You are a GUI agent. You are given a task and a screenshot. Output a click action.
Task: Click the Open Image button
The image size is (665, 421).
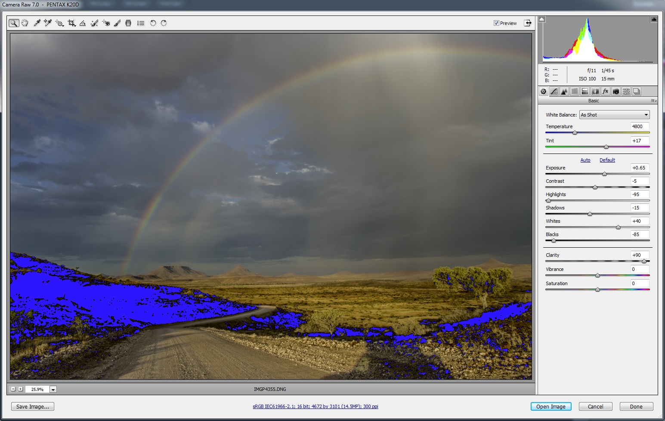click(x=551, y=406)
